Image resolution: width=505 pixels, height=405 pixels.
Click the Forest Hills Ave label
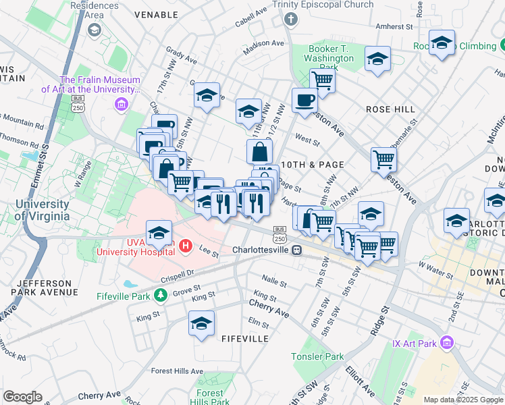(177, 371)
